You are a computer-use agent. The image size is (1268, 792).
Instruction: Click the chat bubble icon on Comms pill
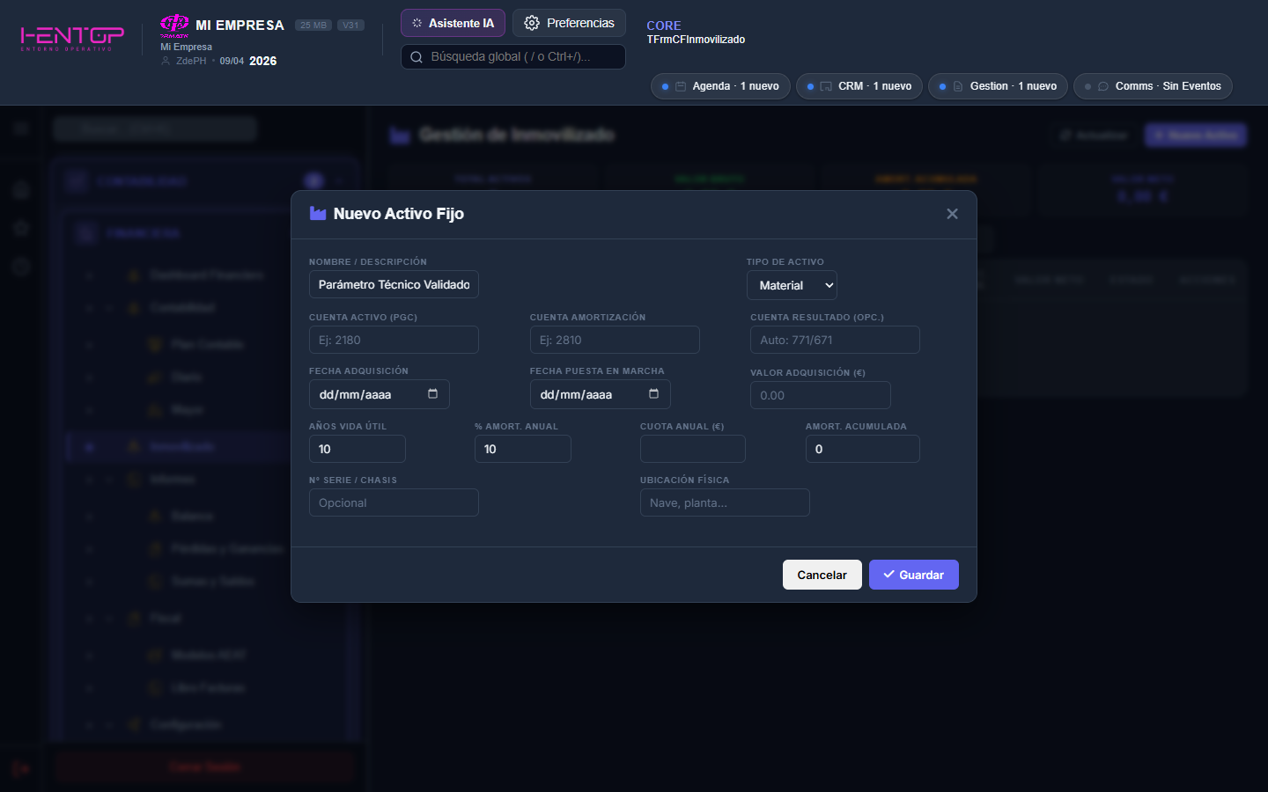1102,86
